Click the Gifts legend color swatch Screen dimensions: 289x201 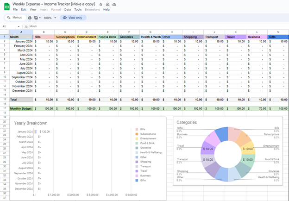(x=137, y=180)
